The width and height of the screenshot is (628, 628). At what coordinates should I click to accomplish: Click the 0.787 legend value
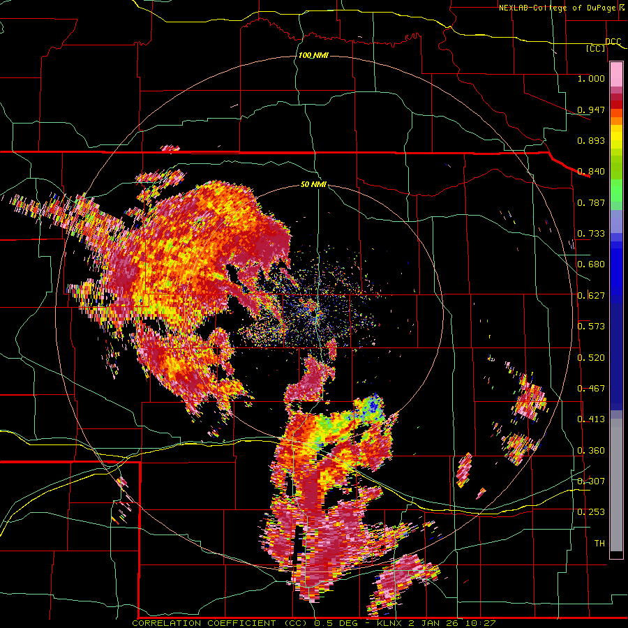click(591, 202)
